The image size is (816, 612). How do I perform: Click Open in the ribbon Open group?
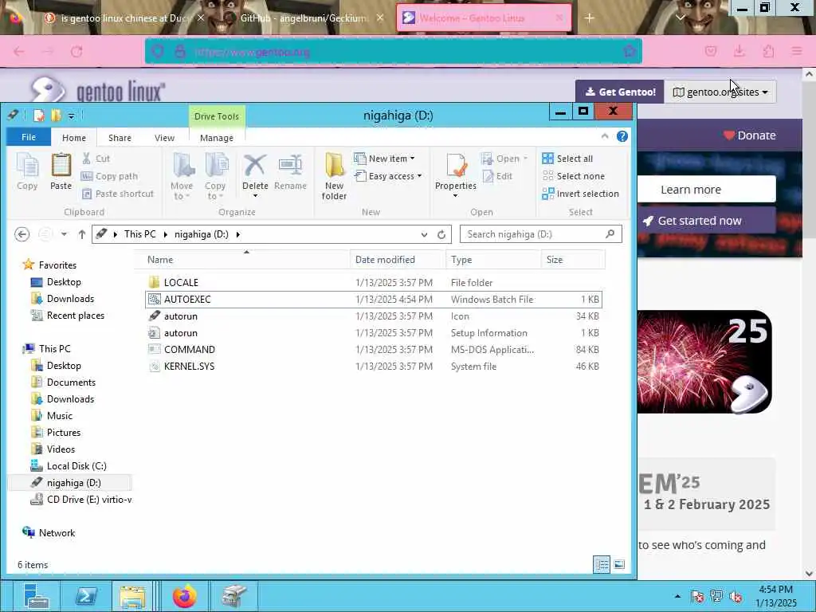504,159
